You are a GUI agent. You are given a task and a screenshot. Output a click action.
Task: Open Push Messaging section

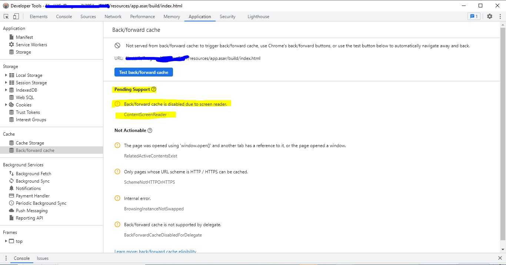pyautogui.click(x=31, y=210)
